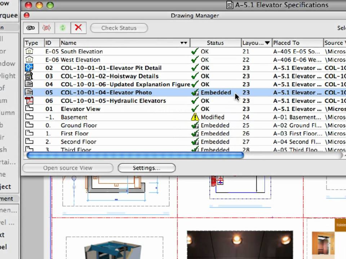Click the Placed To column header
The width and height of the screenshot is (346, 259).
tap(297, 43)
